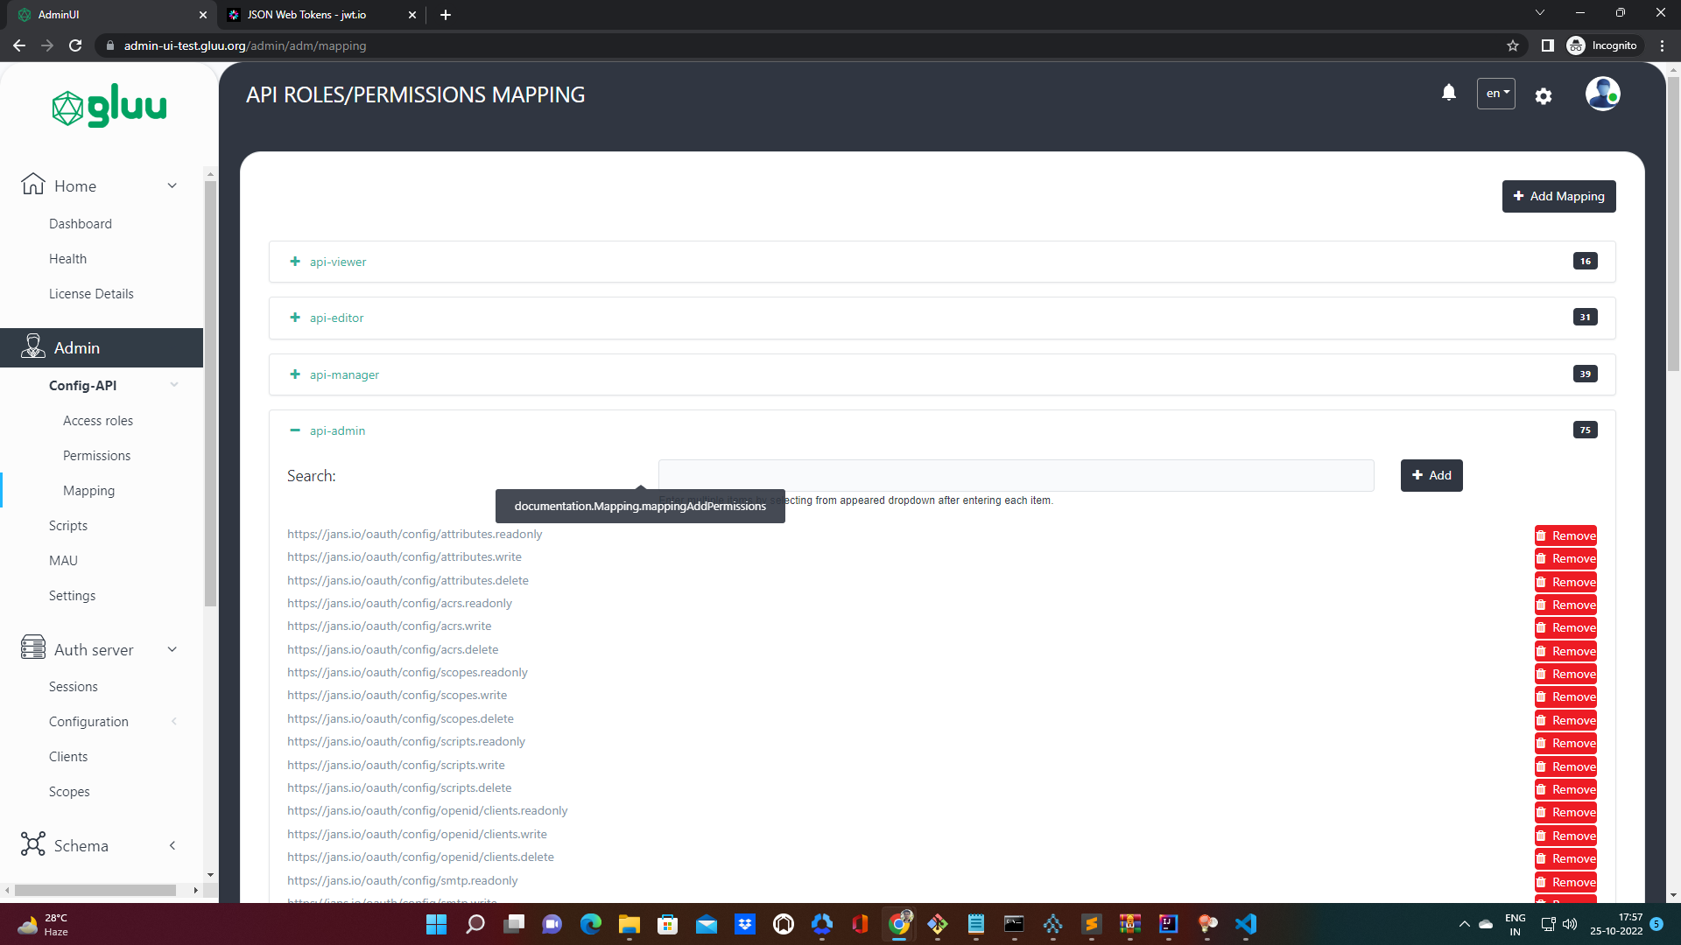Image resolution: width=1681 pixels, height=945 pixels.
Task: Open the Dashboard menu item
Action: 80,223
